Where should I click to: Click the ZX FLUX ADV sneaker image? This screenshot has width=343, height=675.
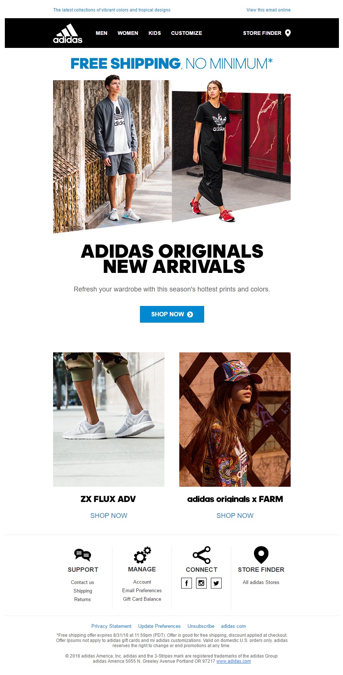tap(109, 419)
